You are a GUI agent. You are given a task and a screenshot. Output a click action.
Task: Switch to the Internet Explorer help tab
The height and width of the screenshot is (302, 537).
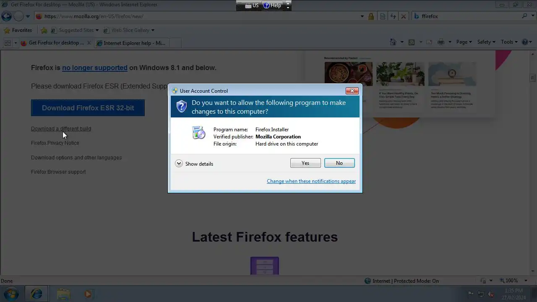tap(131, 43)
